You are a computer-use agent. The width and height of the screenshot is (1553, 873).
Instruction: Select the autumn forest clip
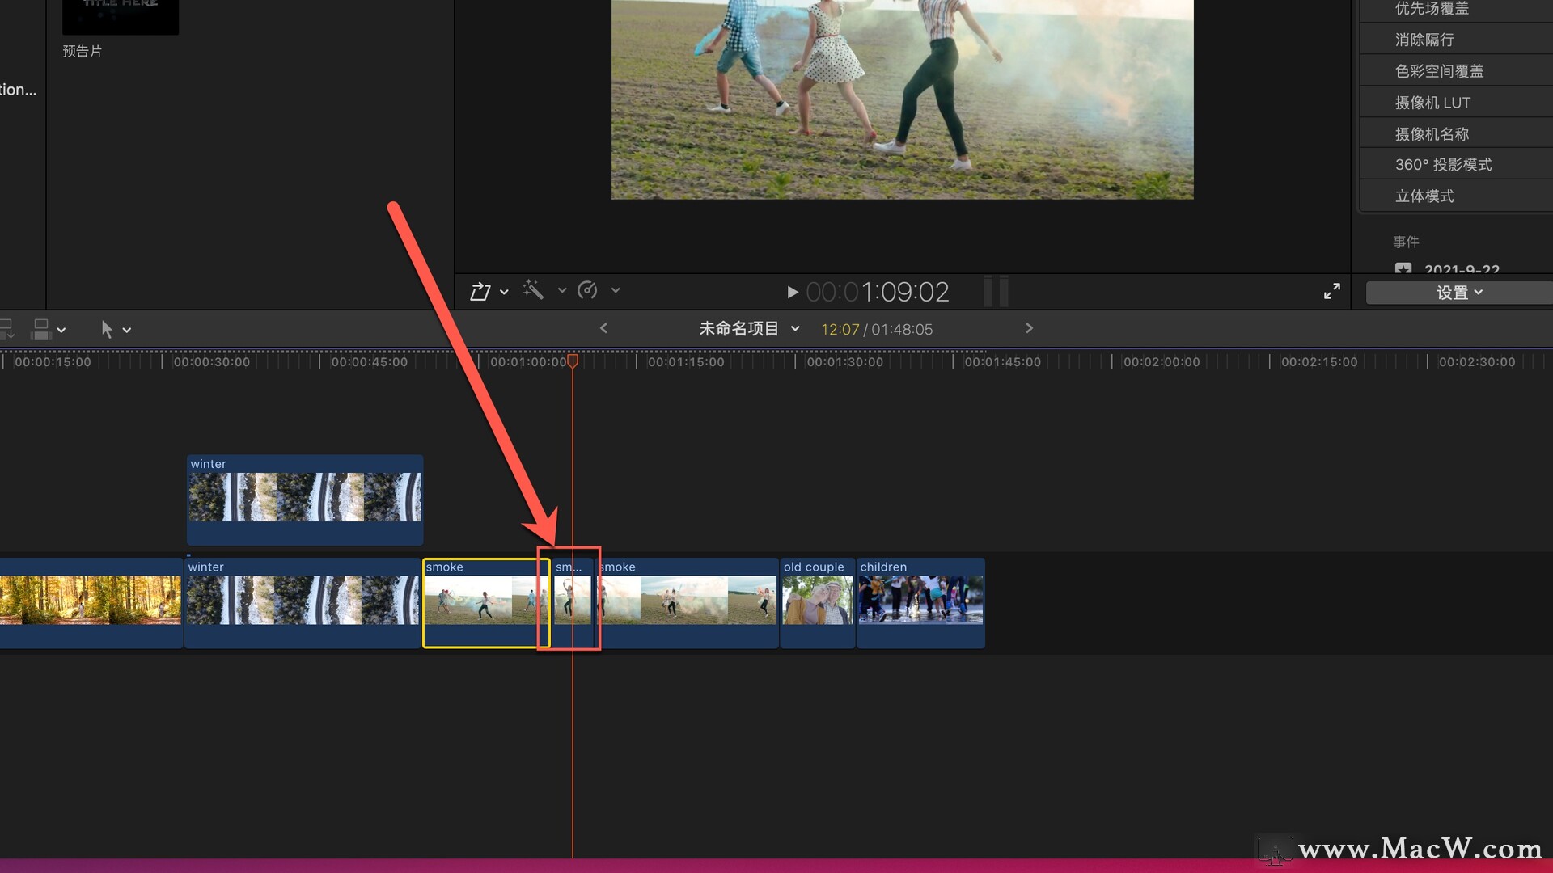[x=91, y=603]
